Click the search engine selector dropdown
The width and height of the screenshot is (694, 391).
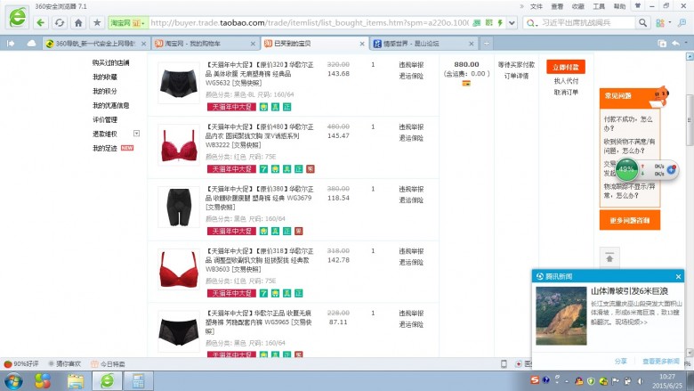point(531,22)
